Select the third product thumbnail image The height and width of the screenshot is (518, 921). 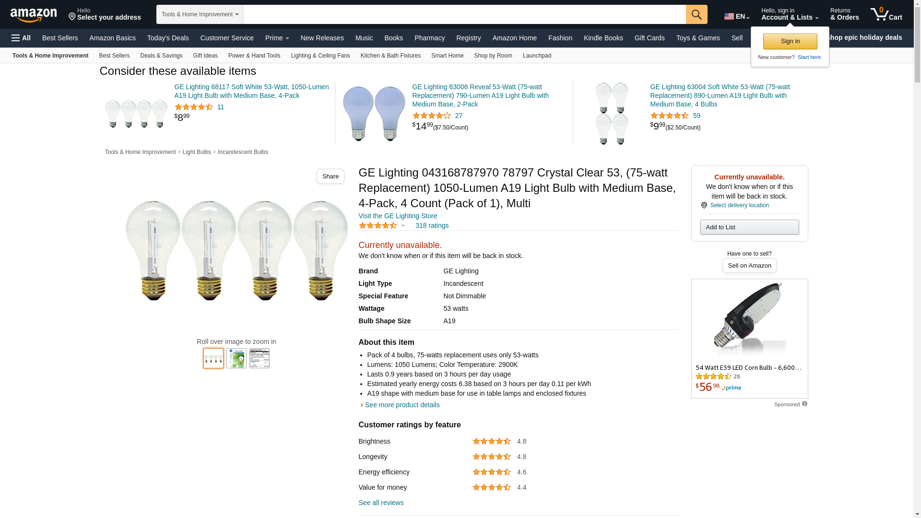pyautogui.click(x=260, y=358)
